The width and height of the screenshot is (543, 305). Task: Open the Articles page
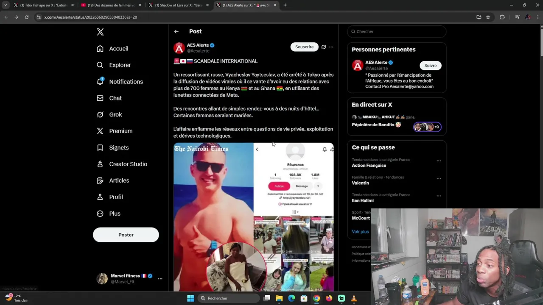pos(113,180)
